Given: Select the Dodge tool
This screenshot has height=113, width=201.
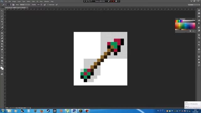Looking at the screenshot, I should pyautogui.click(x=2, y=47).
